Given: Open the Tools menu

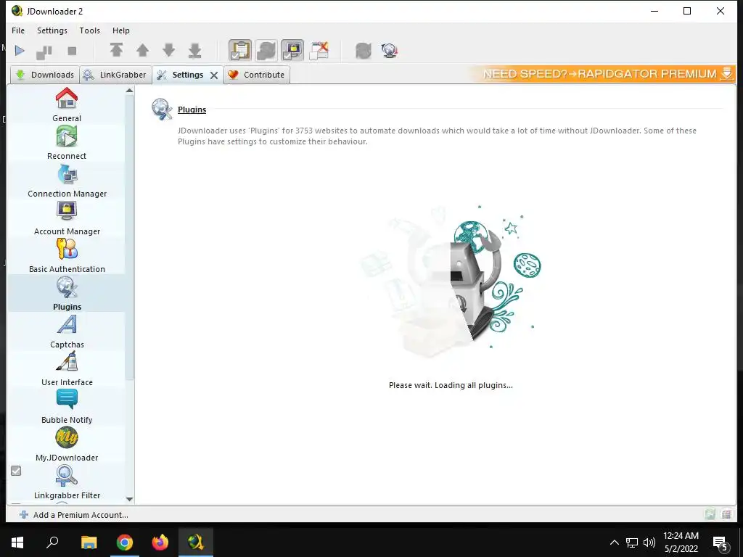Looking at the screenshot, I should click(x=89, y=30).
